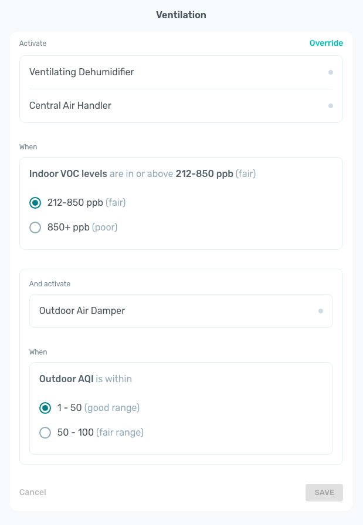Click the '1 - 50 (good range)' label
Viewport: 363px width, 525px height.
pos(99,408)
